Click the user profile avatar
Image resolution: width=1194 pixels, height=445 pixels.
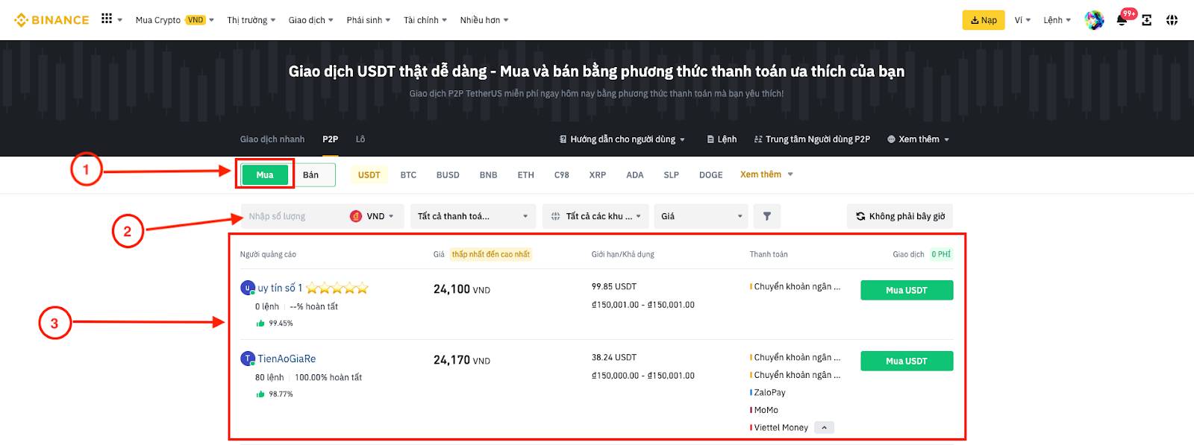pyautogui.click(x=1094, y=20)
